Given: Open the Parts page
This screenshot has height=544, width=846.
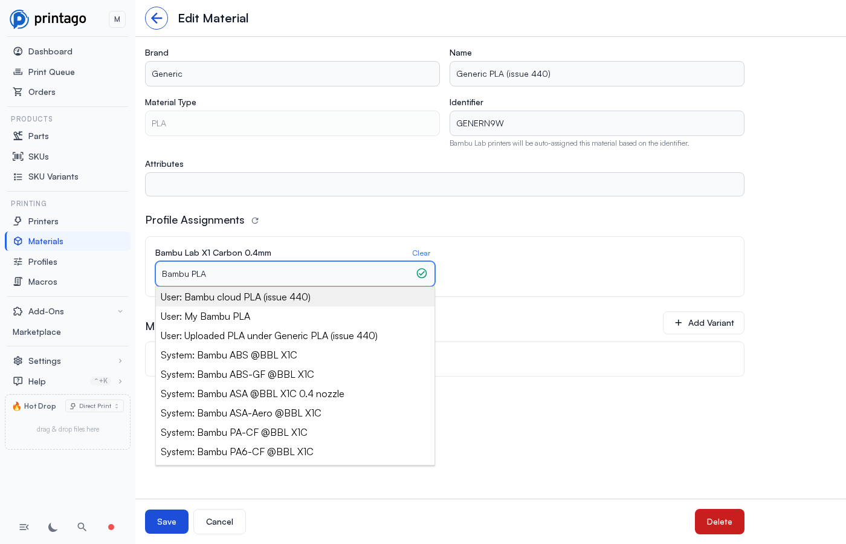Looking at the screenshot, I should 68,136.
